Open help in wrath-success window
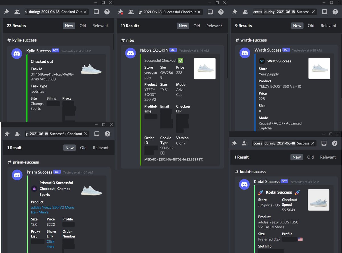 click(335, 12)
